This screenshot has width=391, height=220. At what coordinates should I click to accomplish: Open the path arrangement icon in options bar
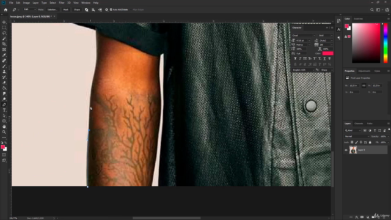[100, 10]
